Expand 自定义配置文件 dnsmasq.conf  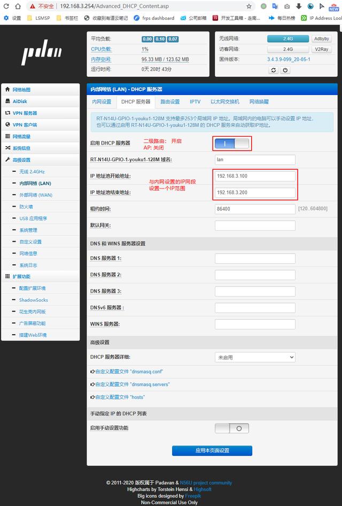tap(127, 371)
